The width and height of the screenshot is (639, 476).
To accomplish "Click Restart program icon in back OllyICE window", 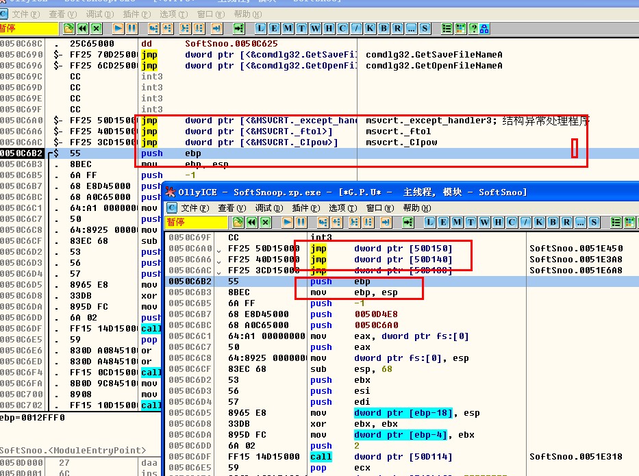I will 83,29.
